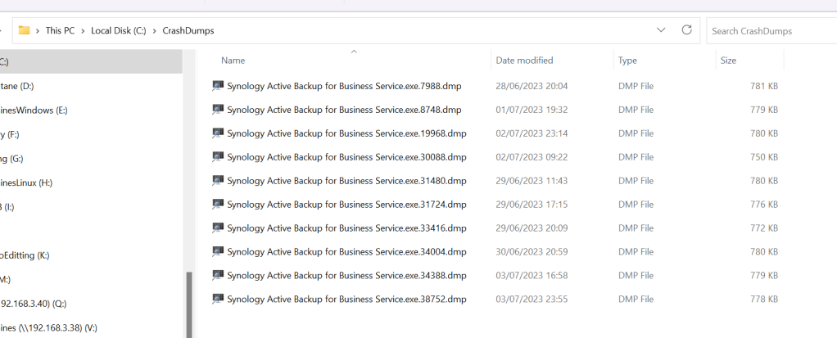
Task: Select file name ending exe.31724.dmp
Action: pos(346,204)
